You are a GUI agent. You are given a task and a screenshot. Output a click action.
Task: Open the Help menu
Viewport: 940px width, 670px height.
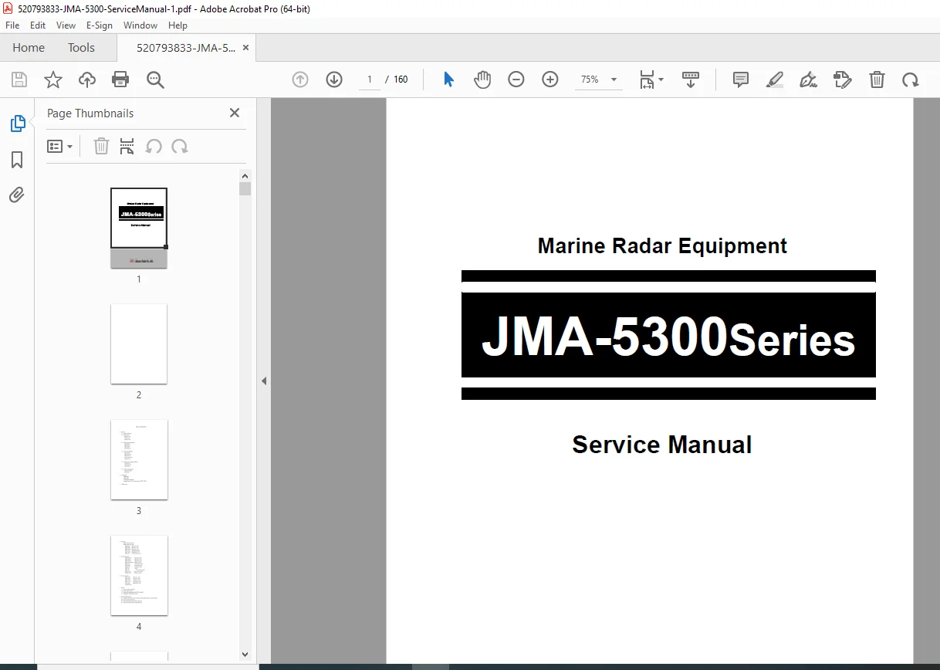(178, 25)
